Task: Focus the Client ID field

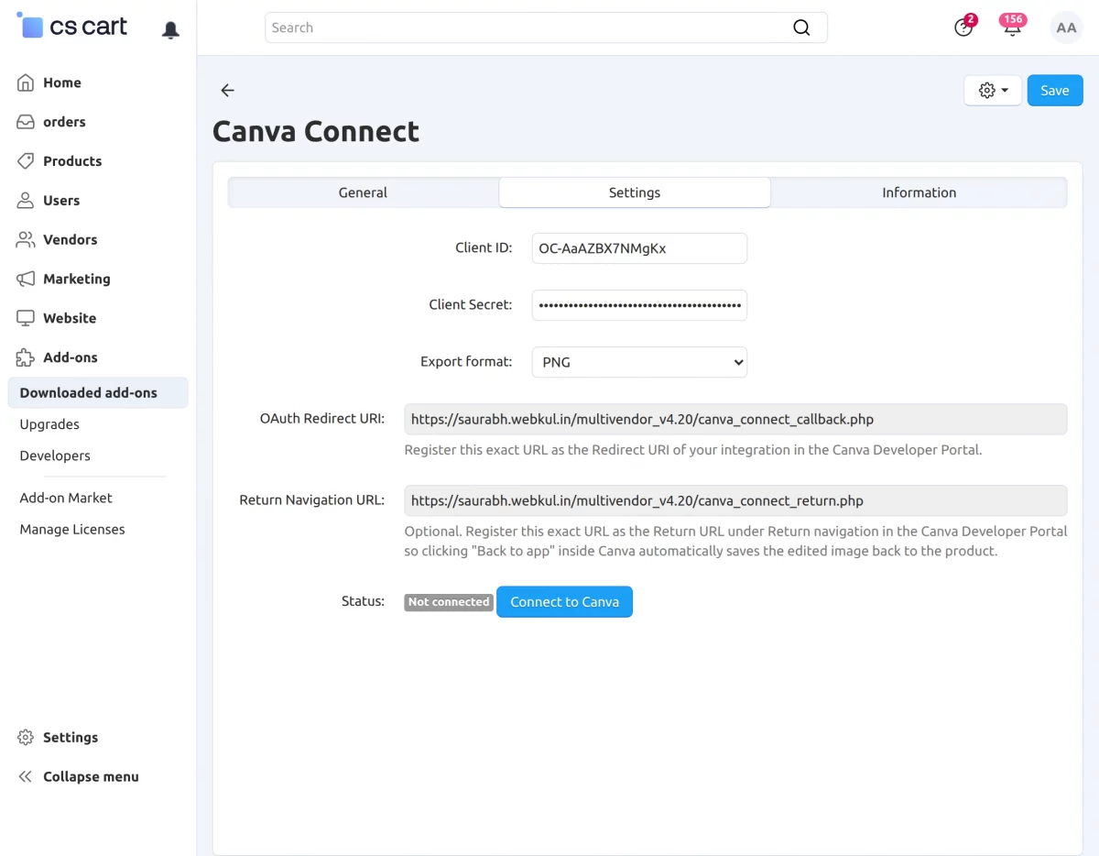Action: tap(639, 247)
